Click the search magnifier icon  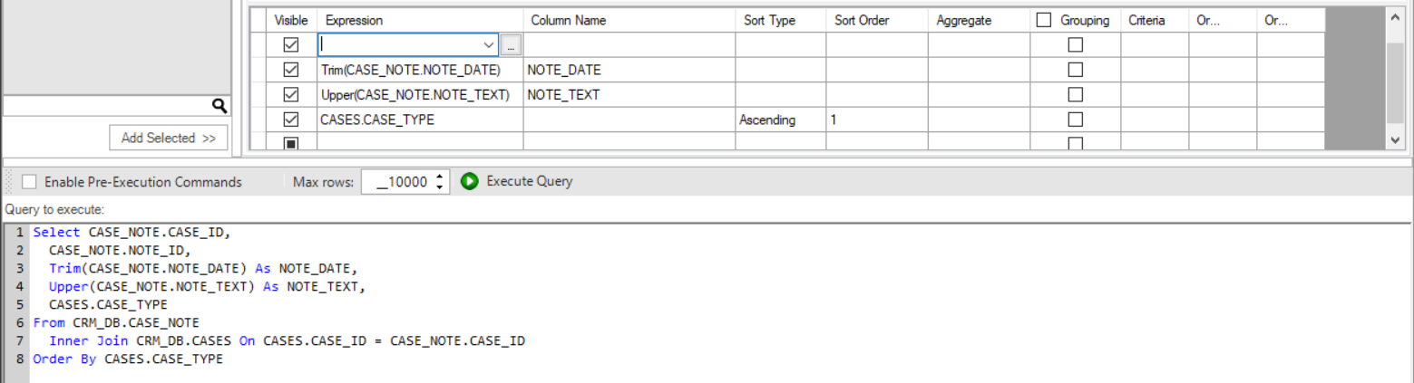pos(219,107)
